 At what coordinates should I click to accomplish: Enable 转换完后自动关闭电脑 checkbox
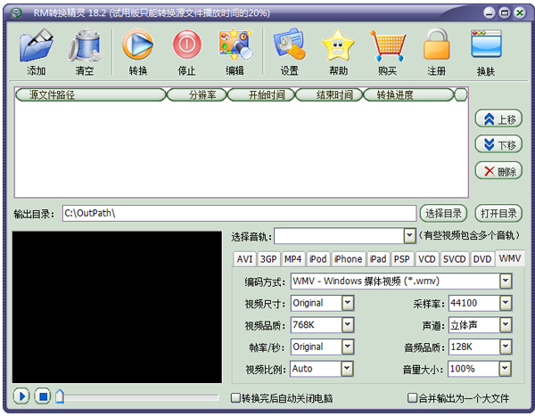[x=235, y=397]
